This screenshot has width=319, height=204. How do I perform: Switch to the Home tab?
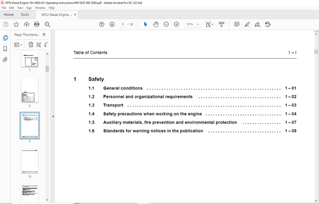point(9,14)
